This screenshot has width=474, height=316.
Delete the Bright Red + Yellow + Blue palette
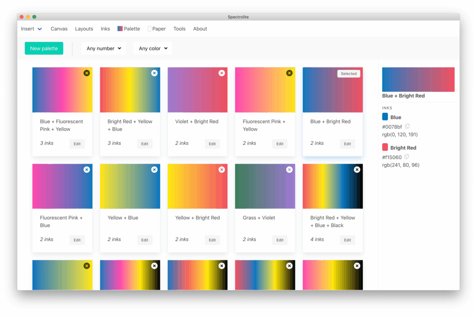(x=154, y=73)
